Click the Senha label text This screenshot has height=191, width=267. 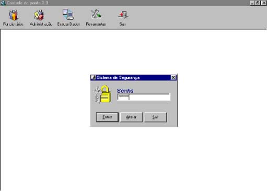coord(125,91)
